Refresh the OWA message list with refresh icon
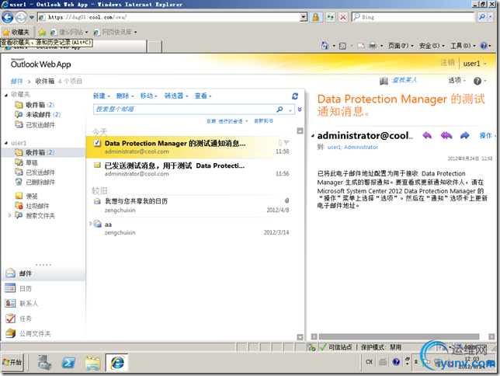This screenshot has height=376, width=500. pyautogui.click(x=295, y=96)
